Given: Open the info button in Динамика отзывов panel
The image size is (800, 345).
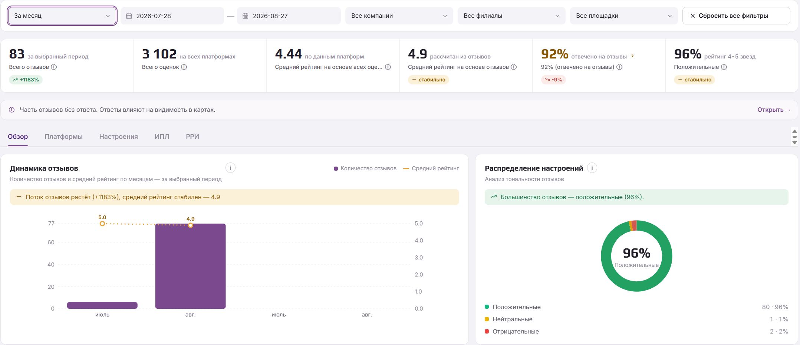Looking at the screenshot, I should coord(230,168).
